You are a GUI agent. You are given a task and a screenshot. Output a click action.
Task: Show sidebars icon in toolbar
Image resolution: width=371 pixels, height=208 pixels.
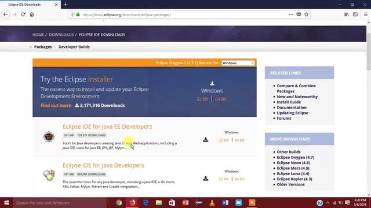[x=355, y=14]
